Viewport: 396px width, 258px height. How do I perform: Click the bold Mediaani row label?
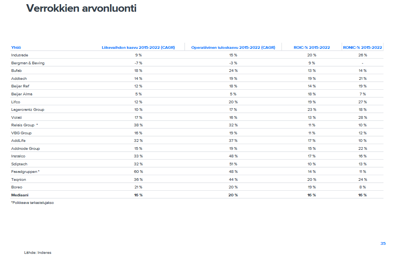pyautogui.click(x=19, y=195)
